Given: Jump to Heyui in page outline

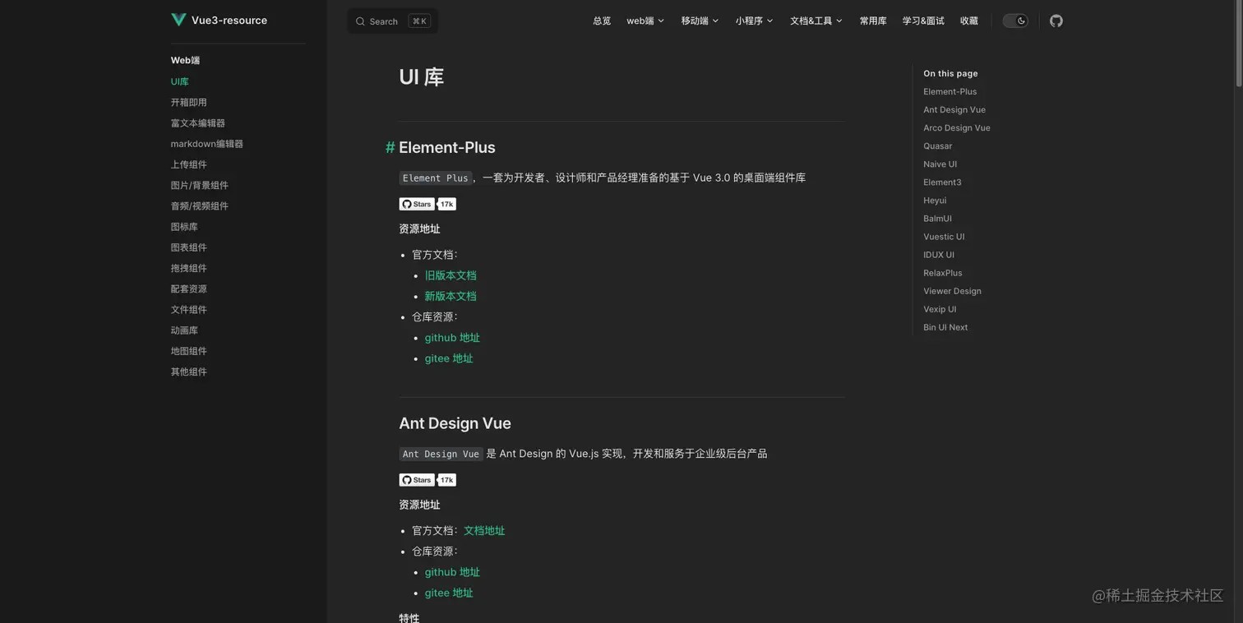Looking at the screenshot, I should point(935,200).
